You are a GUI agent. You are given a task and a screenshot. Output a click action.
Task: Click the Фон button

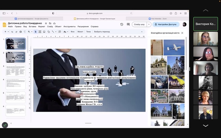pos(73,32)
